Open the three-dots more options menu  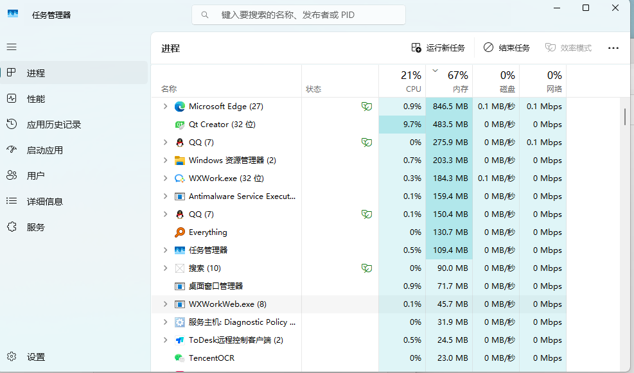(613, 48)
